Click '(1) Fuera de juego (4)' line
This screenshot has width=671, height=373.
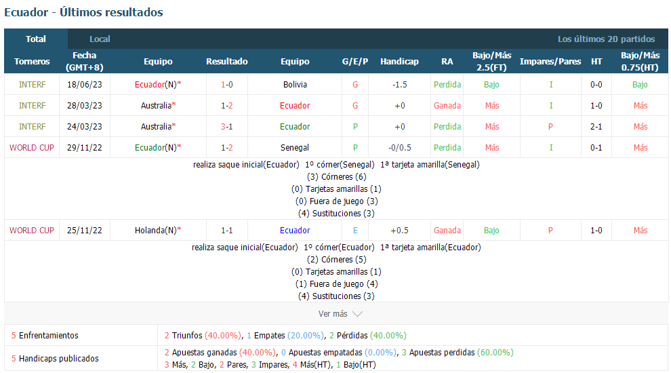[x=336, y=283]
